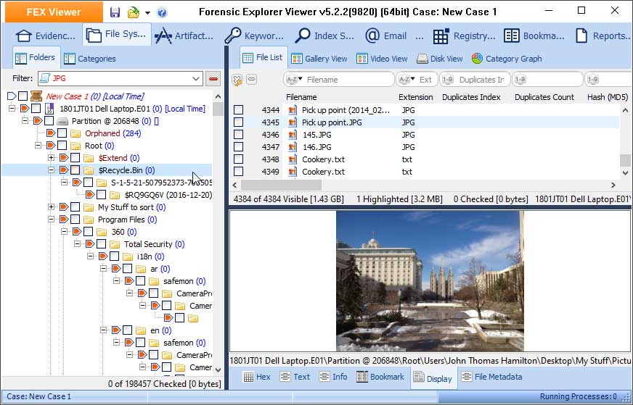Tick the checkbox for 145.JPG row
633x405 pixels.
[239, 135]
